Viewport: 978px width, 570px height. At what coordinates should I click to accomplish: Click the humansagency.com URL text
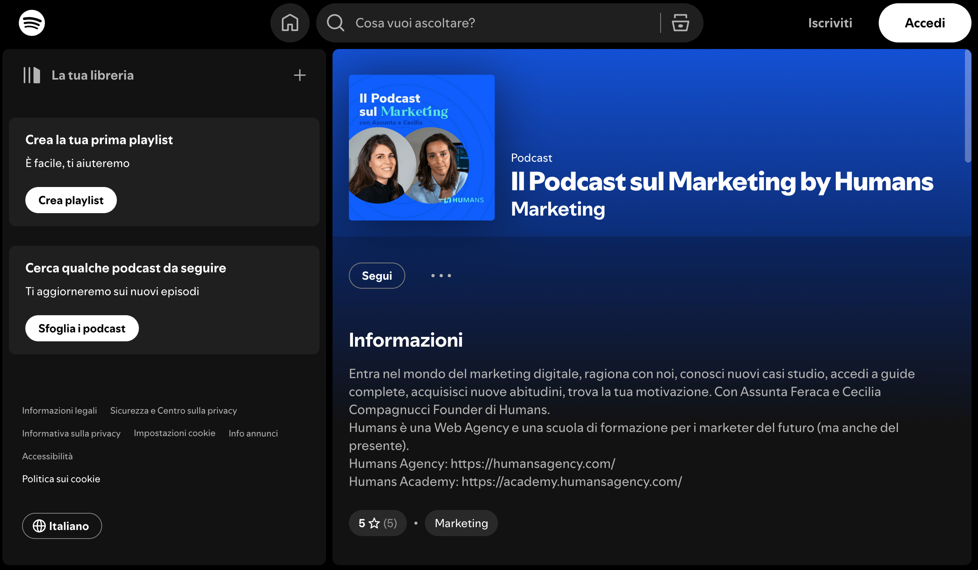(533, 463)
